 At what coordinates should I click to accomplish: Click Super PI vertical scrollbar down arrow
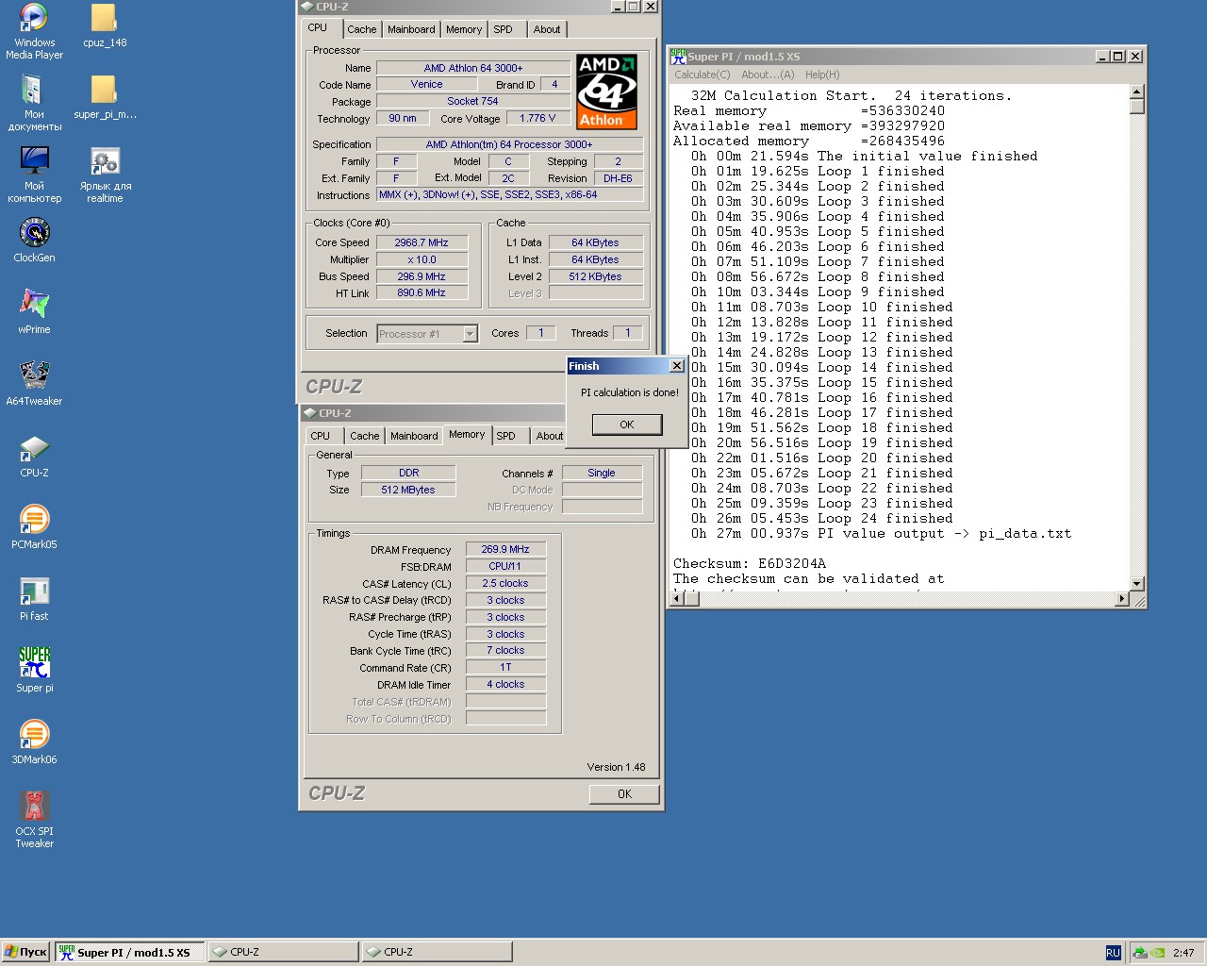click(x=1136, y=583)
